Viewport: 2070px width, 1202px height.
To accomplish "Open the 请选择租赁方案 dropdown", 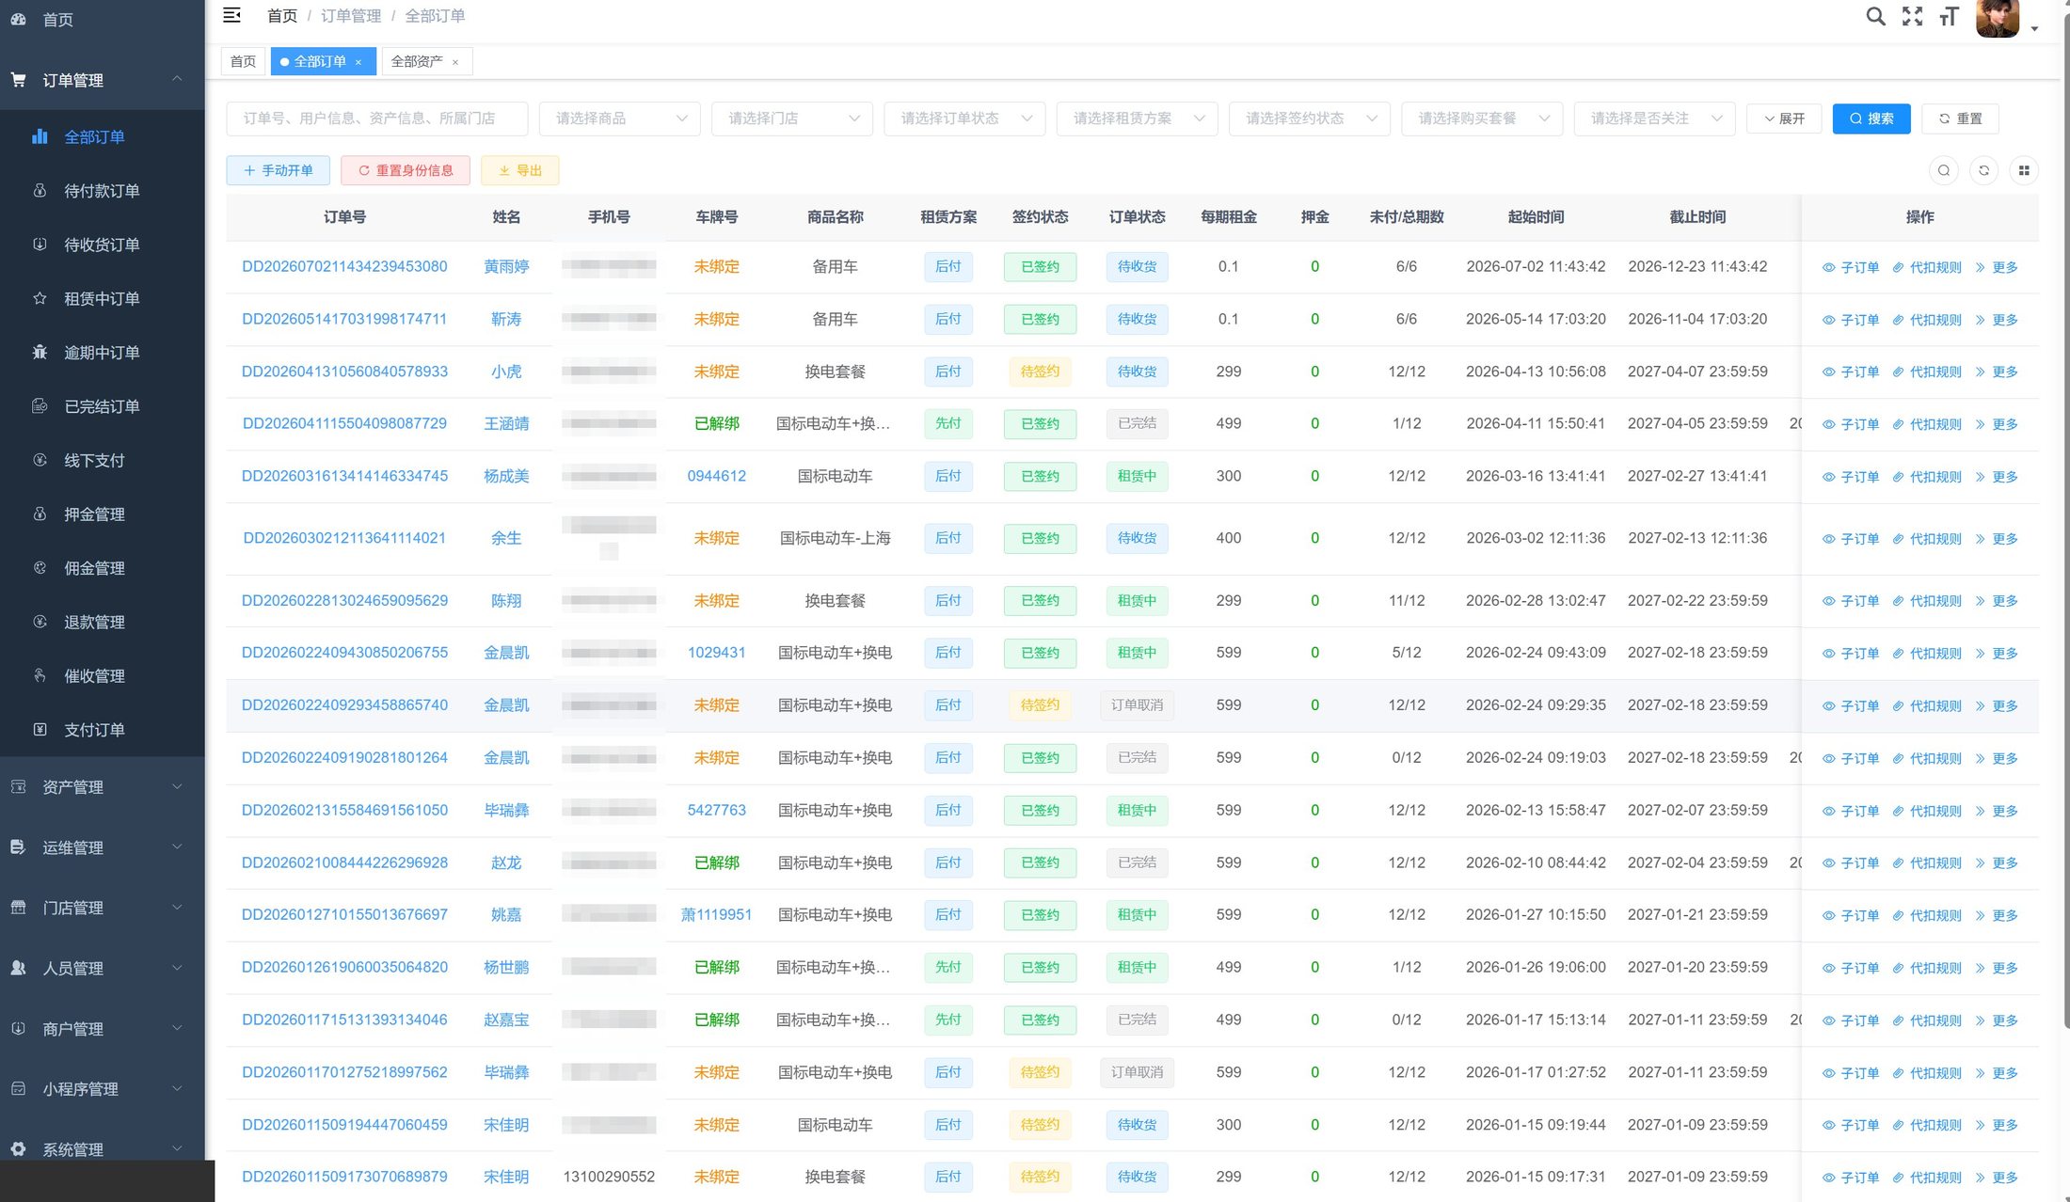I will click(x=1137, y=119).
